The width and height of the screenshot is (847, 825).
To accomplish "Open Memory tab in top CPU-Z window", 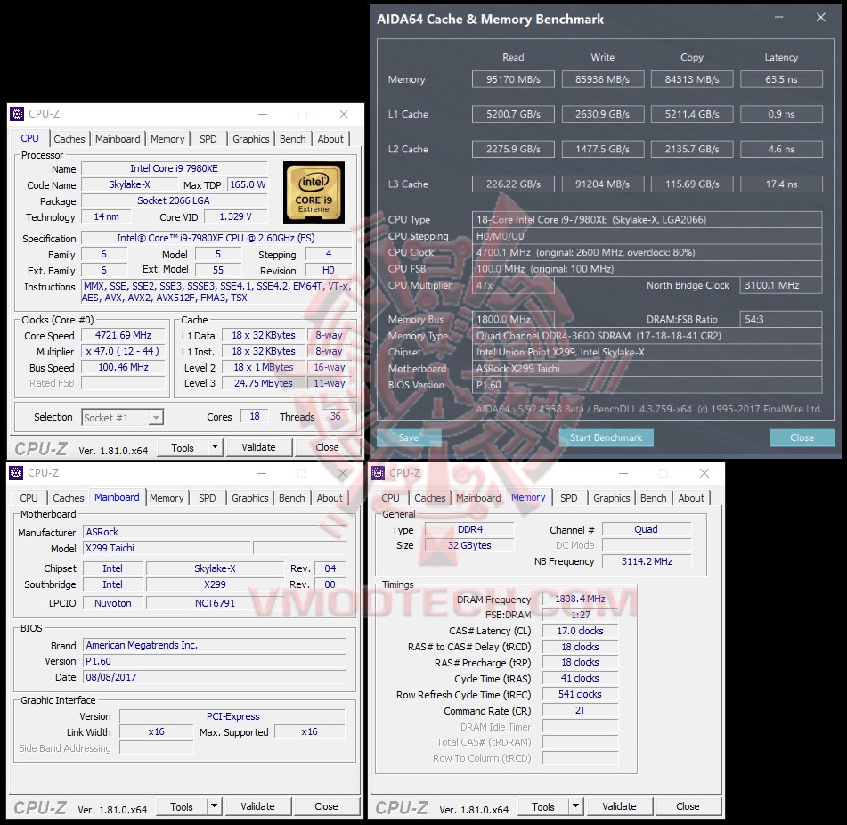I will coord(167,139).
